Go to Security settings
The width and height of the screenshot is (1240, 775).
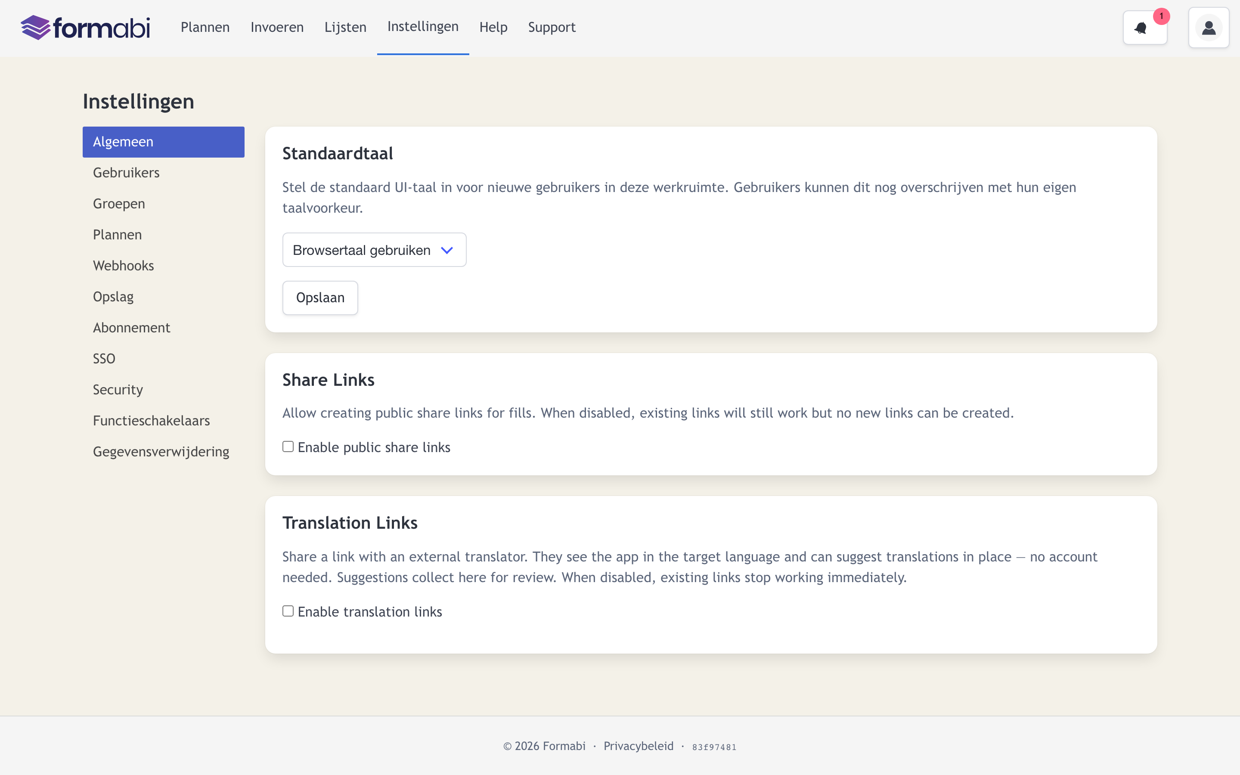tap(164, 390)
